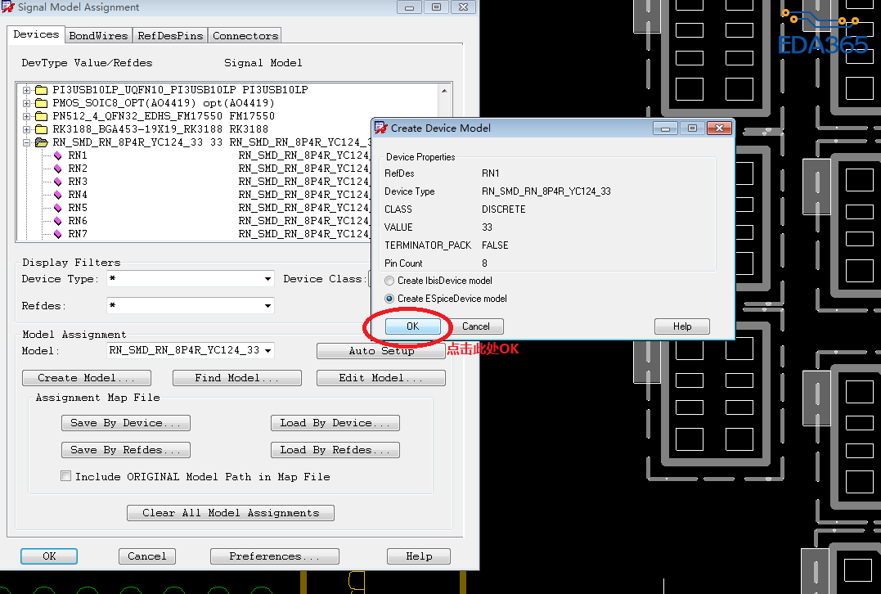The image size is (881, 594).
Task: Switch to the Devices tab
Action: tap(36, 34)
